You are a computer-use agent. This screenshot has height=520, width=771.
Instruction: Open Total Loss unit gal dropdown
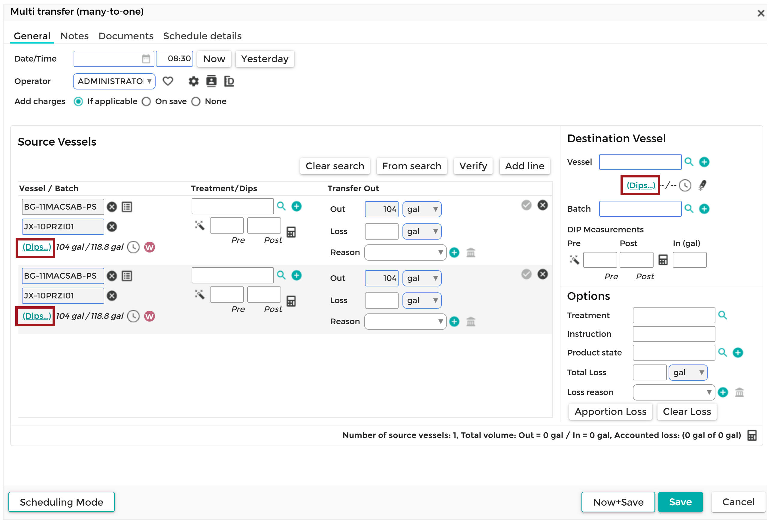(688, 372)
